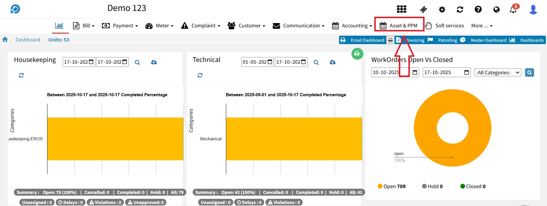
Task: Click Housekeeping search magnifier icon
Action: tap(137, 62)
